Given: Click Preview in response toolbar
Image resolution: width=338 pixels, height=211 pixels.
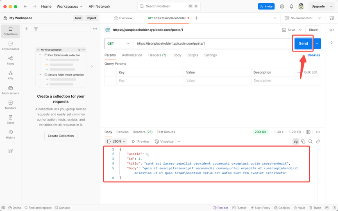Looking at the screenshot, I should coord(141,141).
